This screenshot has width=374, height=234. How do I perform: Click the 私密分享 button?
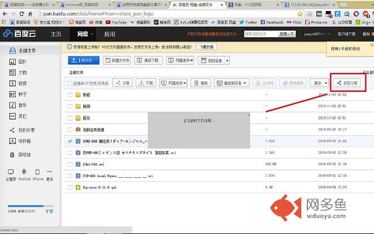tap(347, 83)
